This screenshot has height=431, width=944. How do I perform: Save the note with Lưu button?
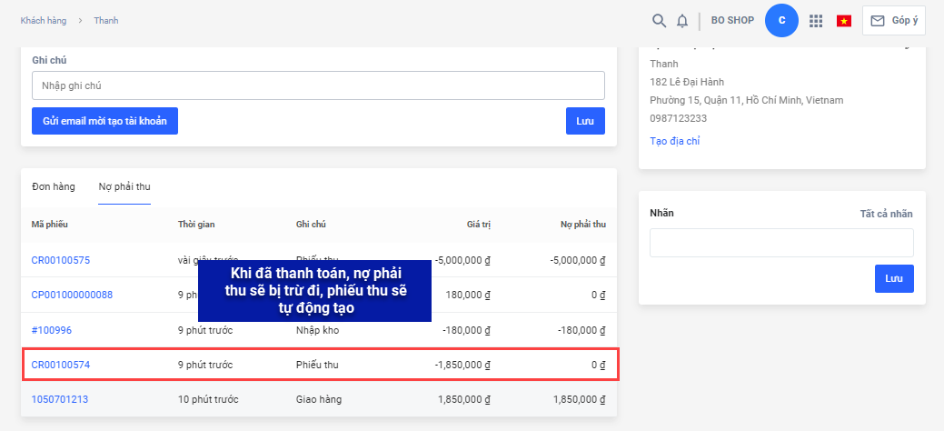click(585, 121)
